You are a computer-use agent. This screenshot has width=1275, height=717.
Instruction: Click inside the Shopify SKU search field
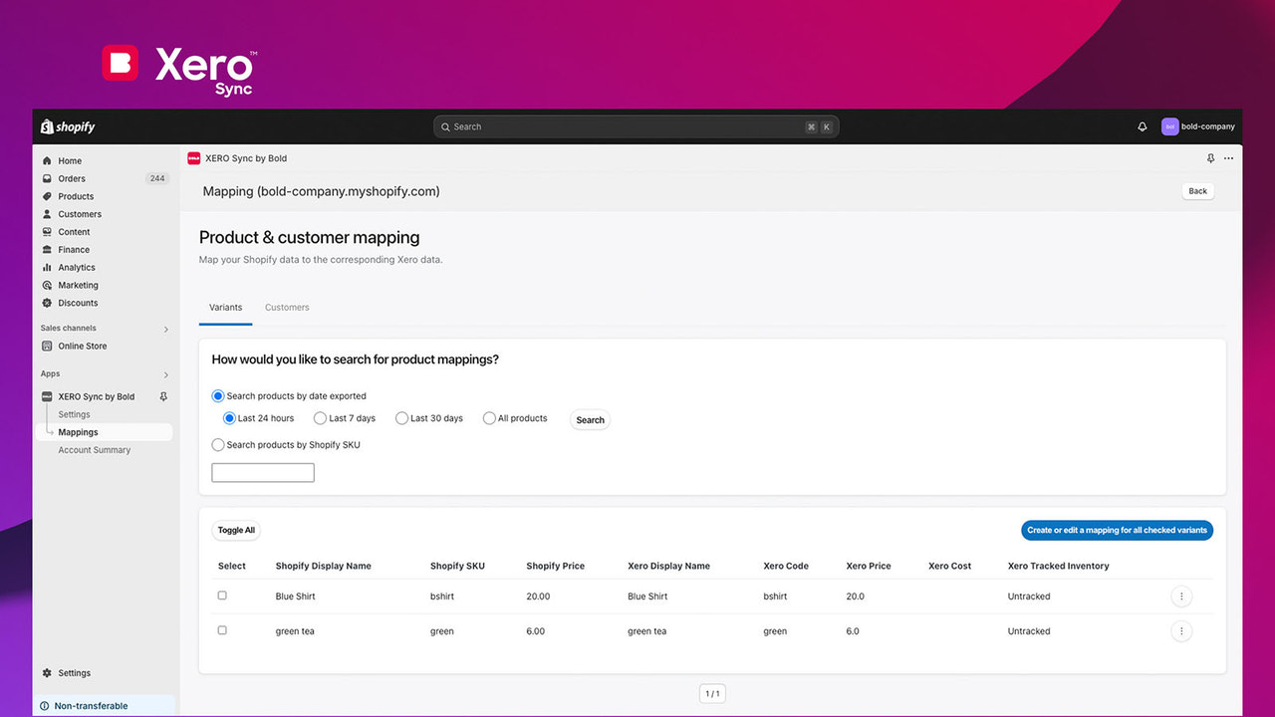click(262, 471)
